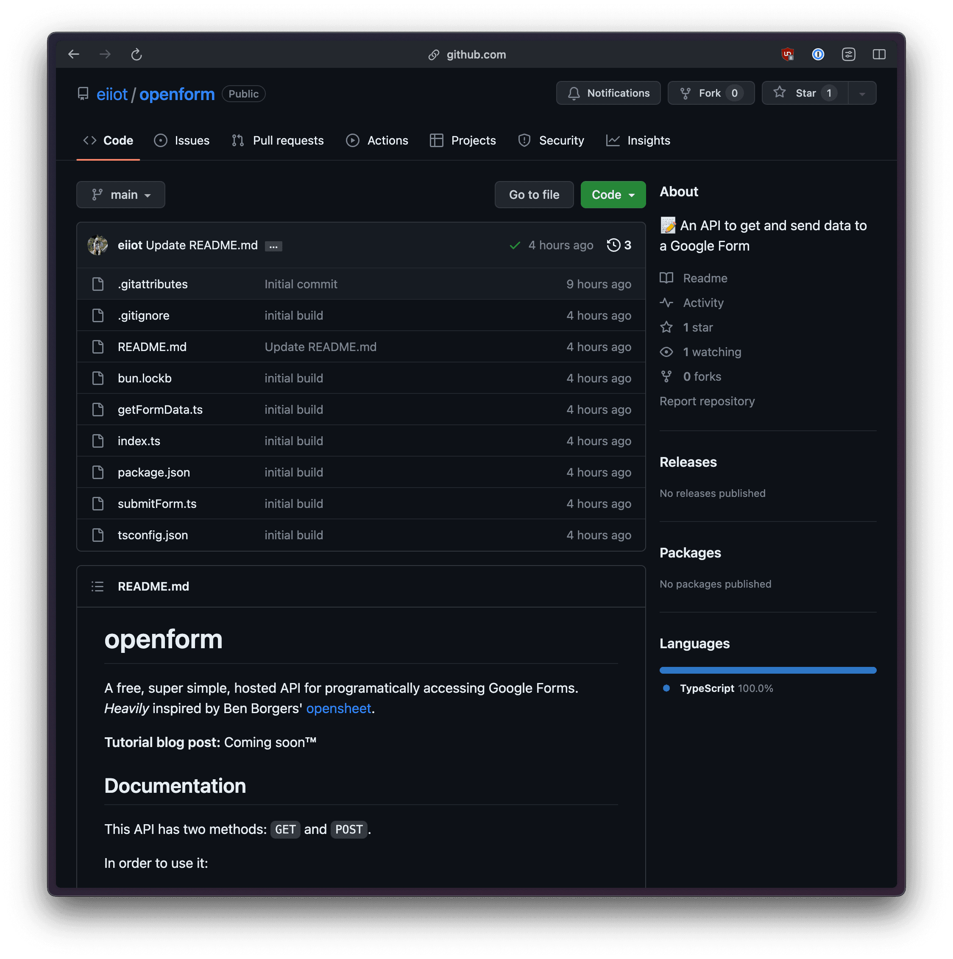Open the Star options caret dropdown
The width and height of the screenshot is (953, 959).
862,93
